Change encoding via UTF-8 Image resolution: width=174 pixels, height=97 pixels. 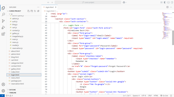144,96
